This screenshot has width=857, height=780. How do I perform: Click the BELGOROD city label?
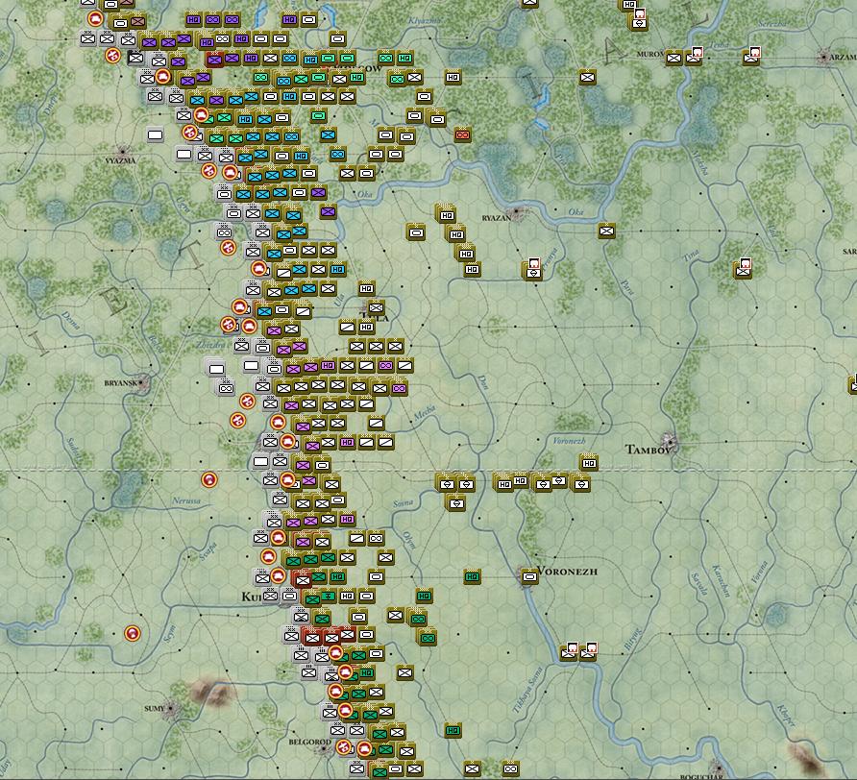(x=309, y=742)
